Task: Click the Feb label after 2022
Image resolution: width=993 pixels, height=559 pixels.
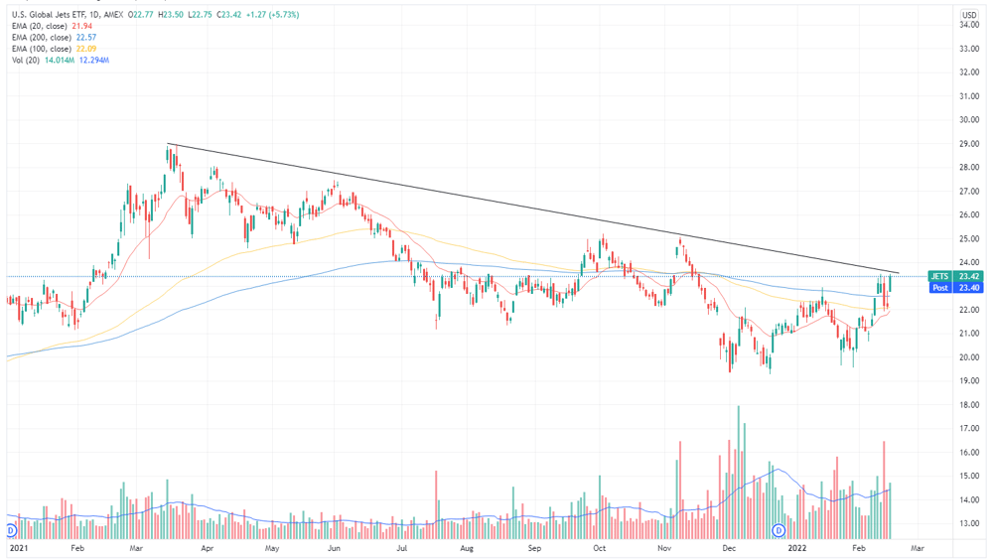Action: 858,548
